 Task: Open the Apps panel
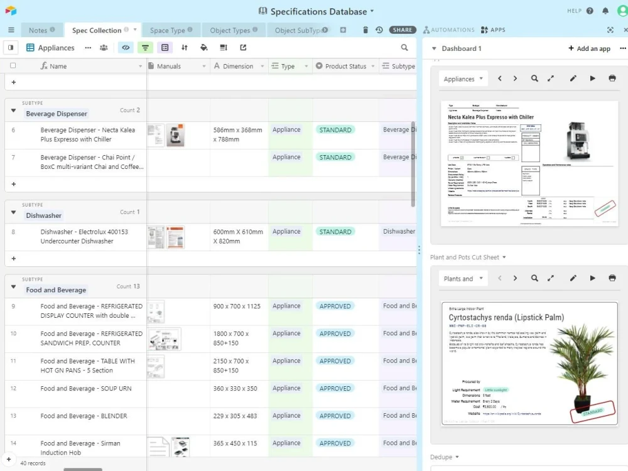click(493, 30)
